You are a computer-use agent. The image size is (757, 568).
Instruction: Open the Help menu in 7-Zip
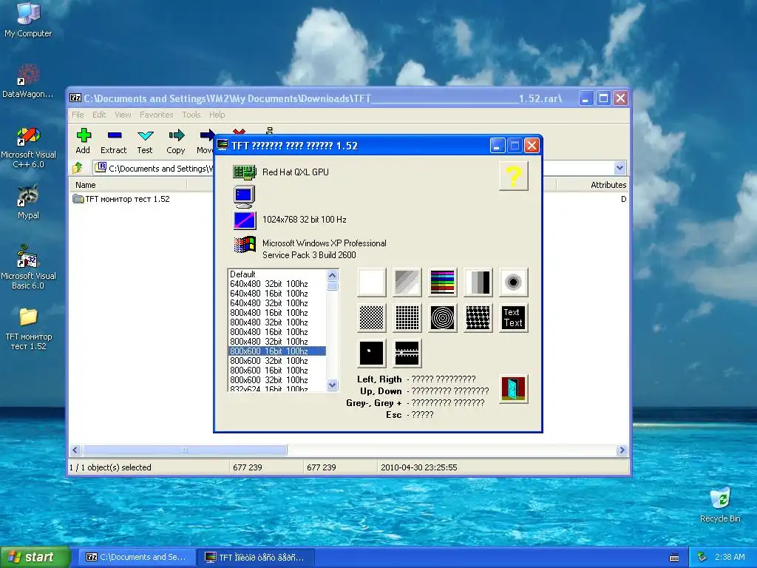(x=217, y=115)
